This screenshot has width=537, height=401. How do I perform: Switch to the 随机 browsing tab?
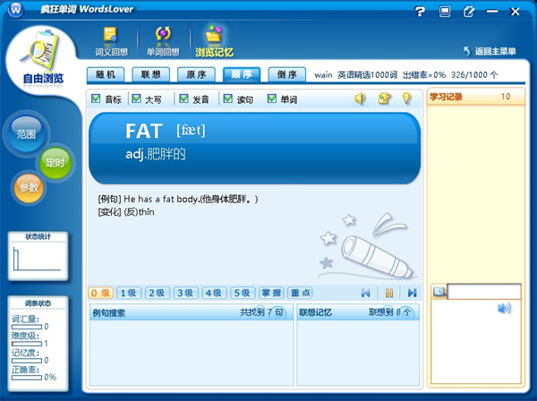click(x=106, y=74)
